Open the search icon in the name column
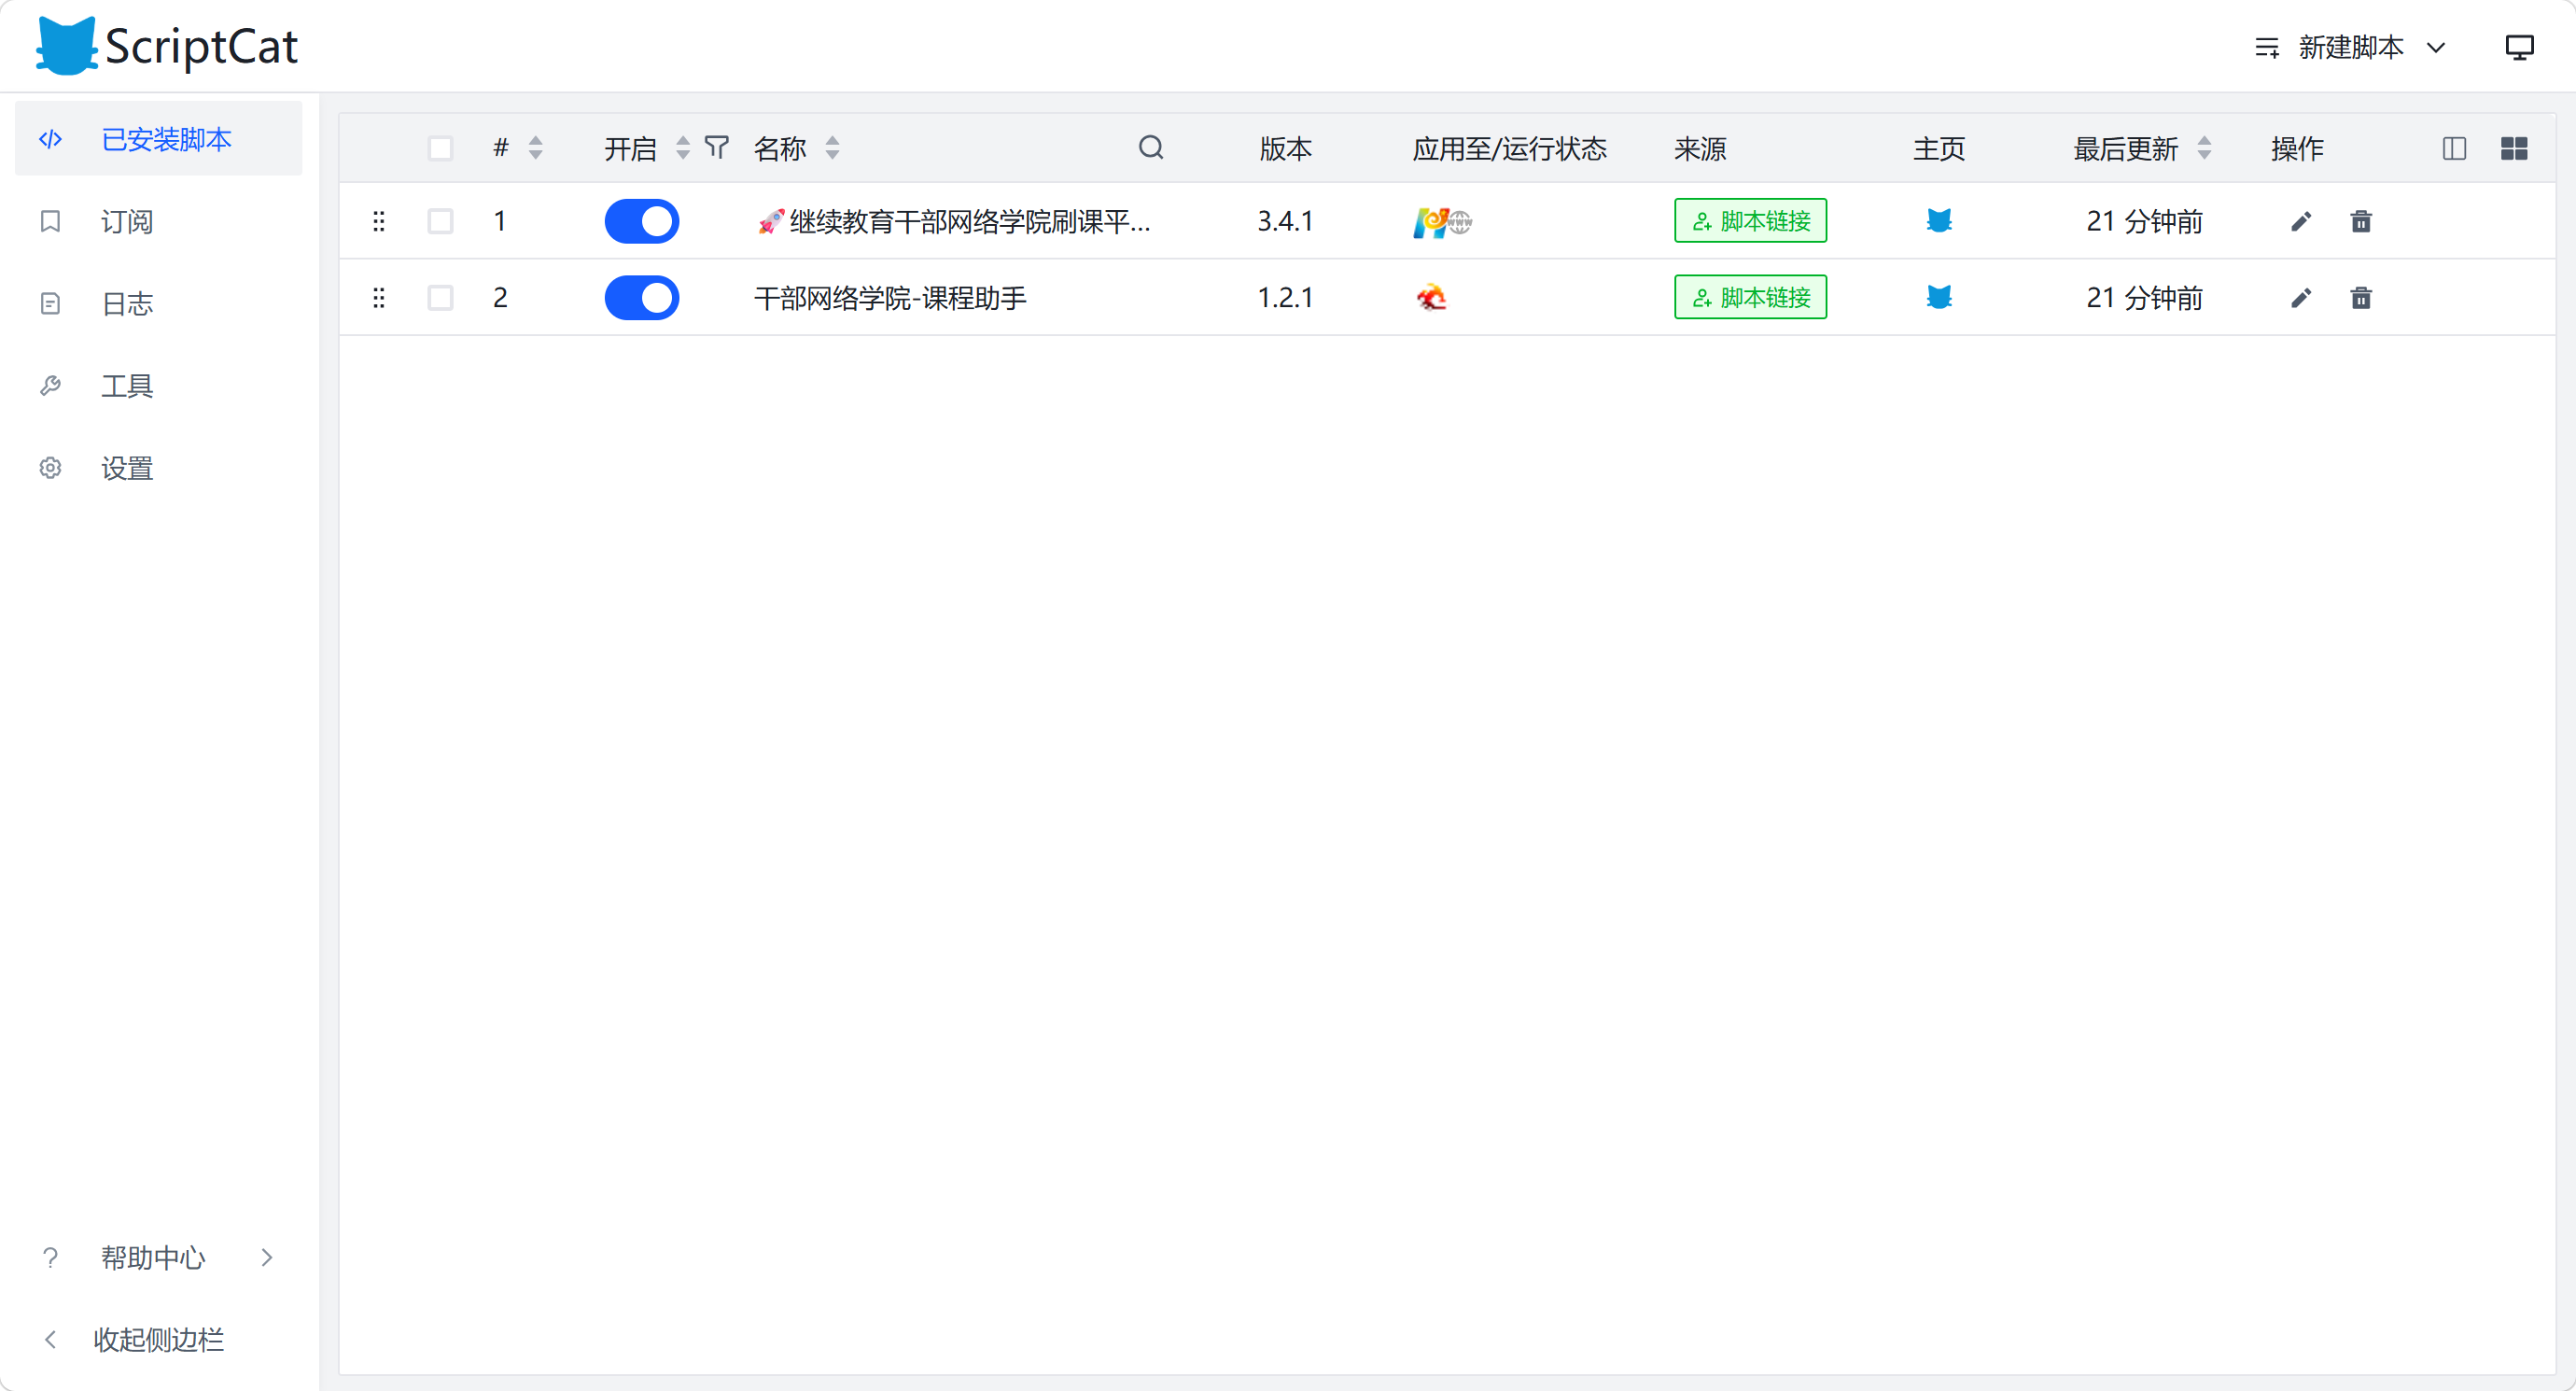The image size is (2576, 1391). point(1150,148)
